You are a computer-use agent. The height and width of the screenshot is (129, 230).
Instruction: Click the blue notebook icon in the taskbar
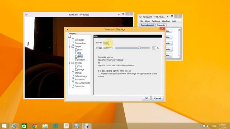pyautogui.click(x=77, y=126)
